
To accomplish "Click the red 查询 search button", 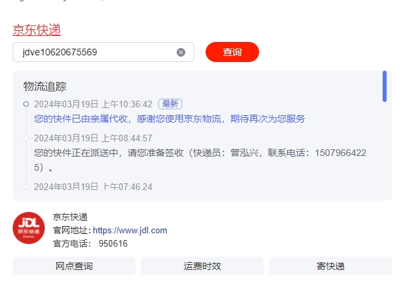I will pyautogui.click(x=232, y=52).
